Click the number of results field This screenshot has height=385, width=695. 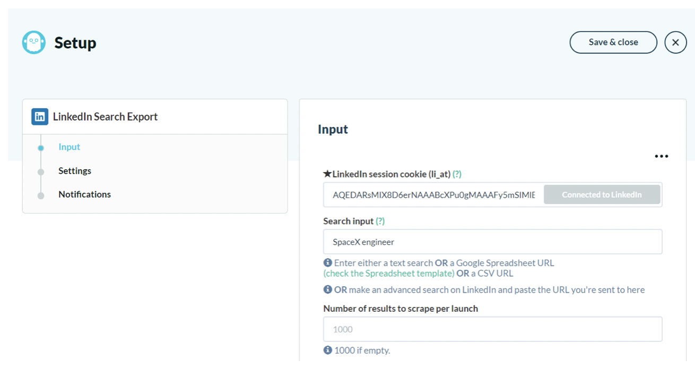pyautogui.click(x=492, y=329)
